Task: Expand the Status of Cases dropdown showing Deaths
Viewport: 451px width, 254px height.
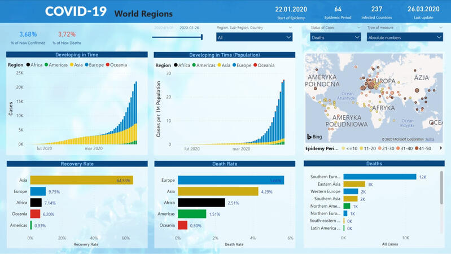Action: pos(335,37)
